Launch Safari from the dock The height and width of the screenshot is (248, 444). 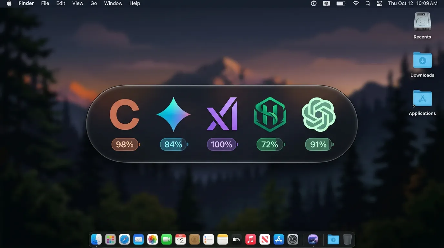coord(124,239)
